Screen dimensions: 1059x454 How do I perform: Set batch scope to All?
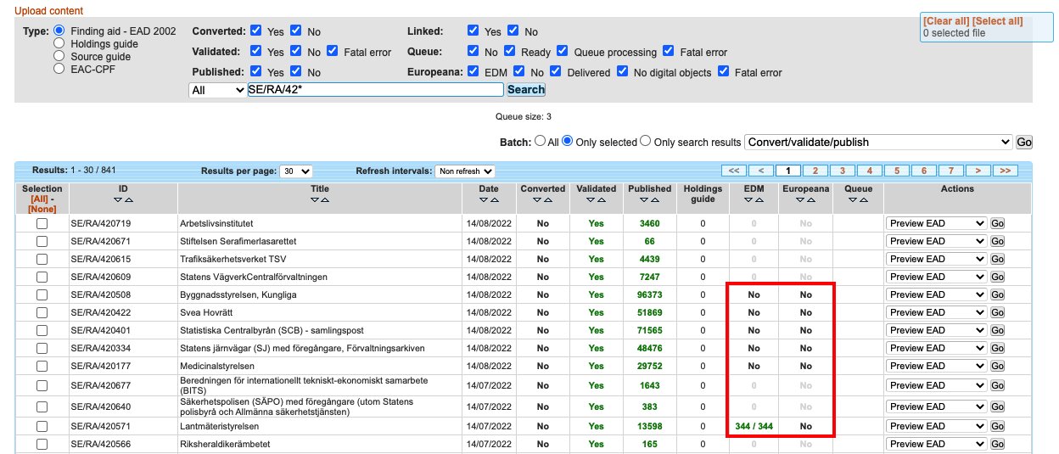pyautogui.click(x=540, y=142)
